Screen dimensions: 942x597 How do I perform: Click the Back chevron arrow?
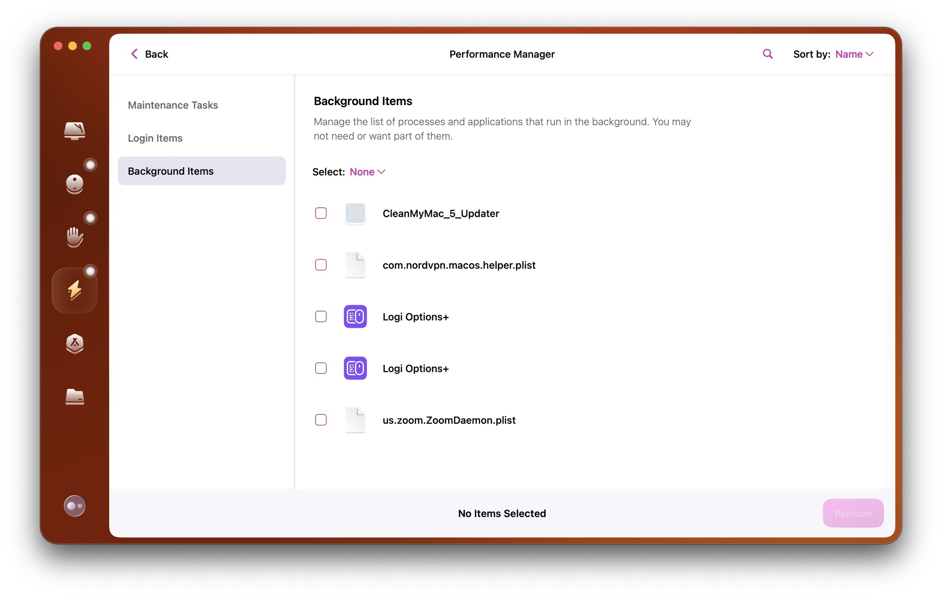(134, 54)
